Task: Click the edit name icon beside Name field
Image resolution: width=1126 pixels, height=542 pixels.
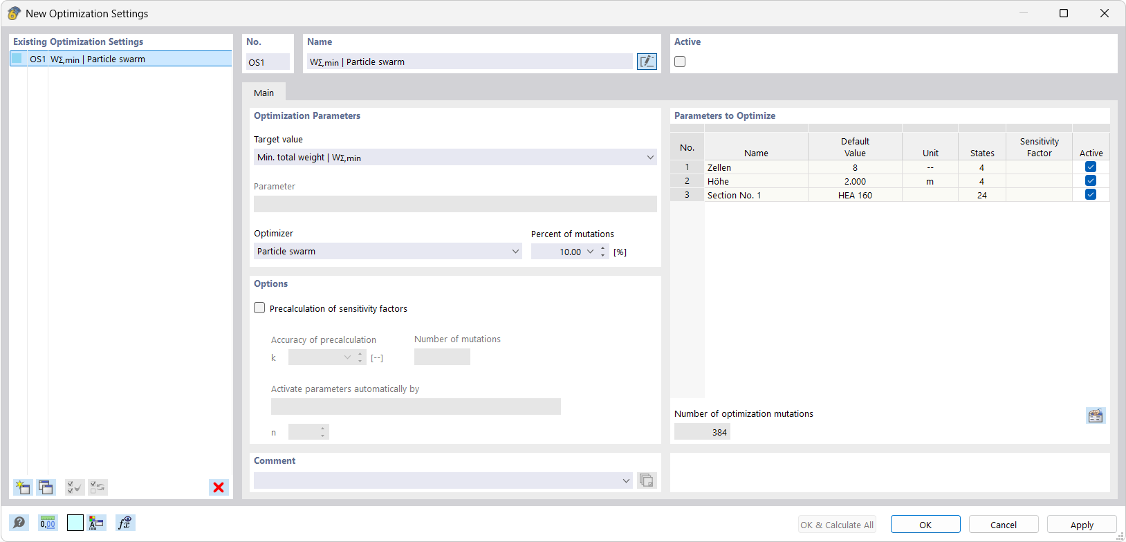Action: click(647, 62)
